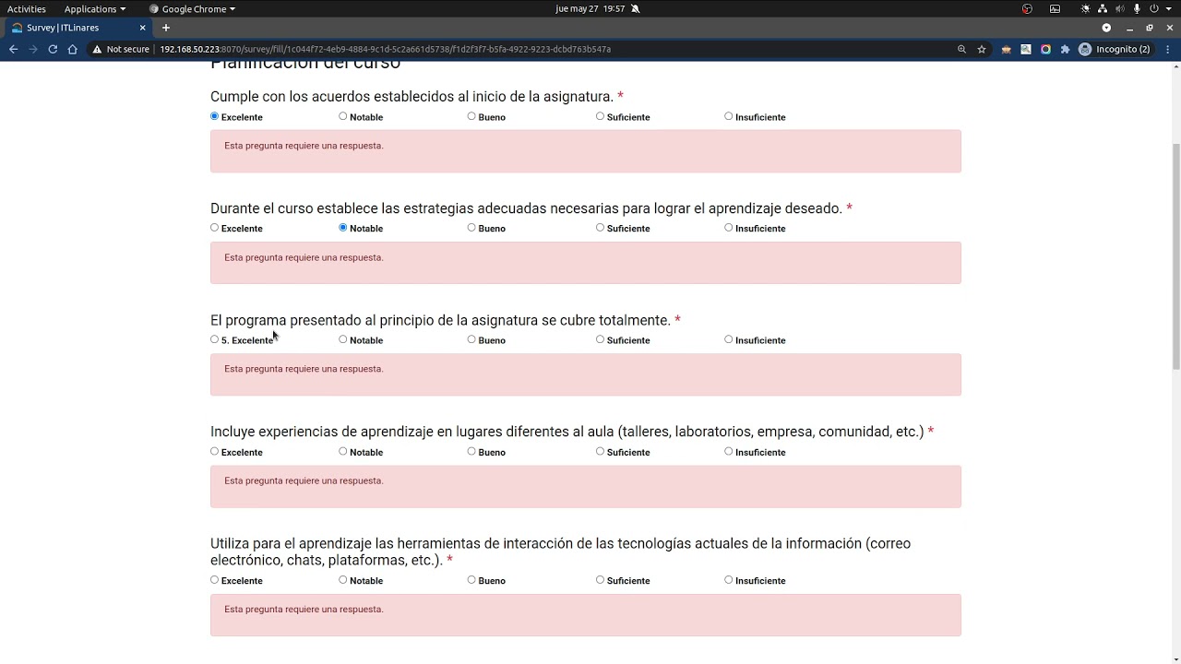Select Excelente for 'Durante el curso establece'

(x=215, y=228)
